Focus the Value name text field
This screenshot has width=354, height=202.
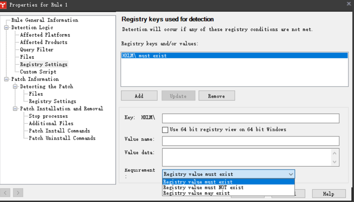[250, 141]
